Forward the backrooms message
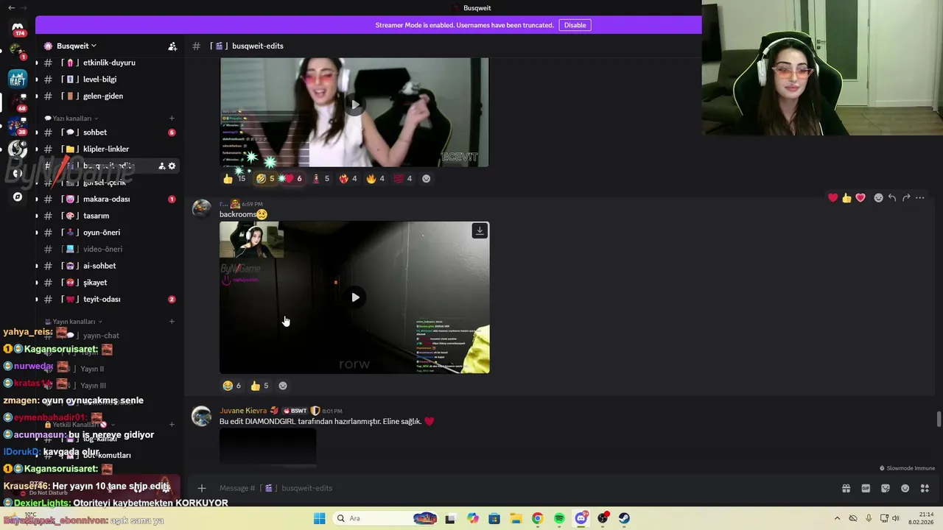943x530 pixels. tap(906, 197)
